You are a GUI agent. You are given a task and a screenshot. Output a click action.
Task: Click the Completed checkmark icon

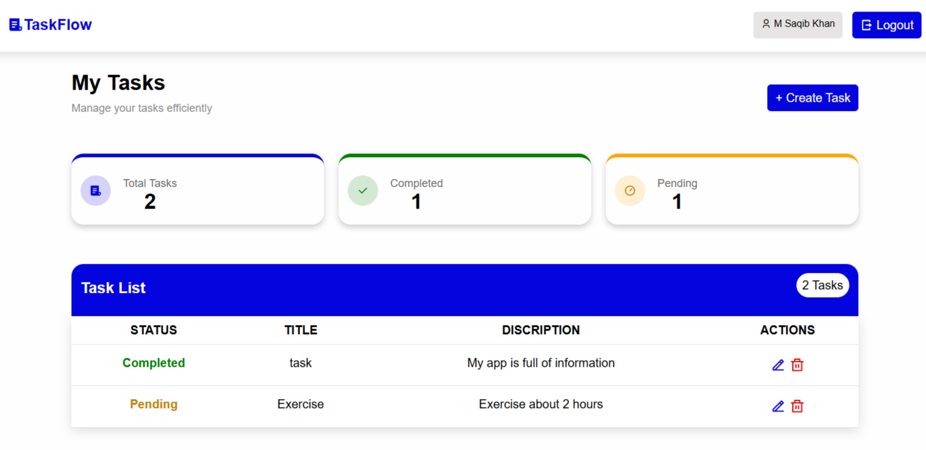coord(363,191)
